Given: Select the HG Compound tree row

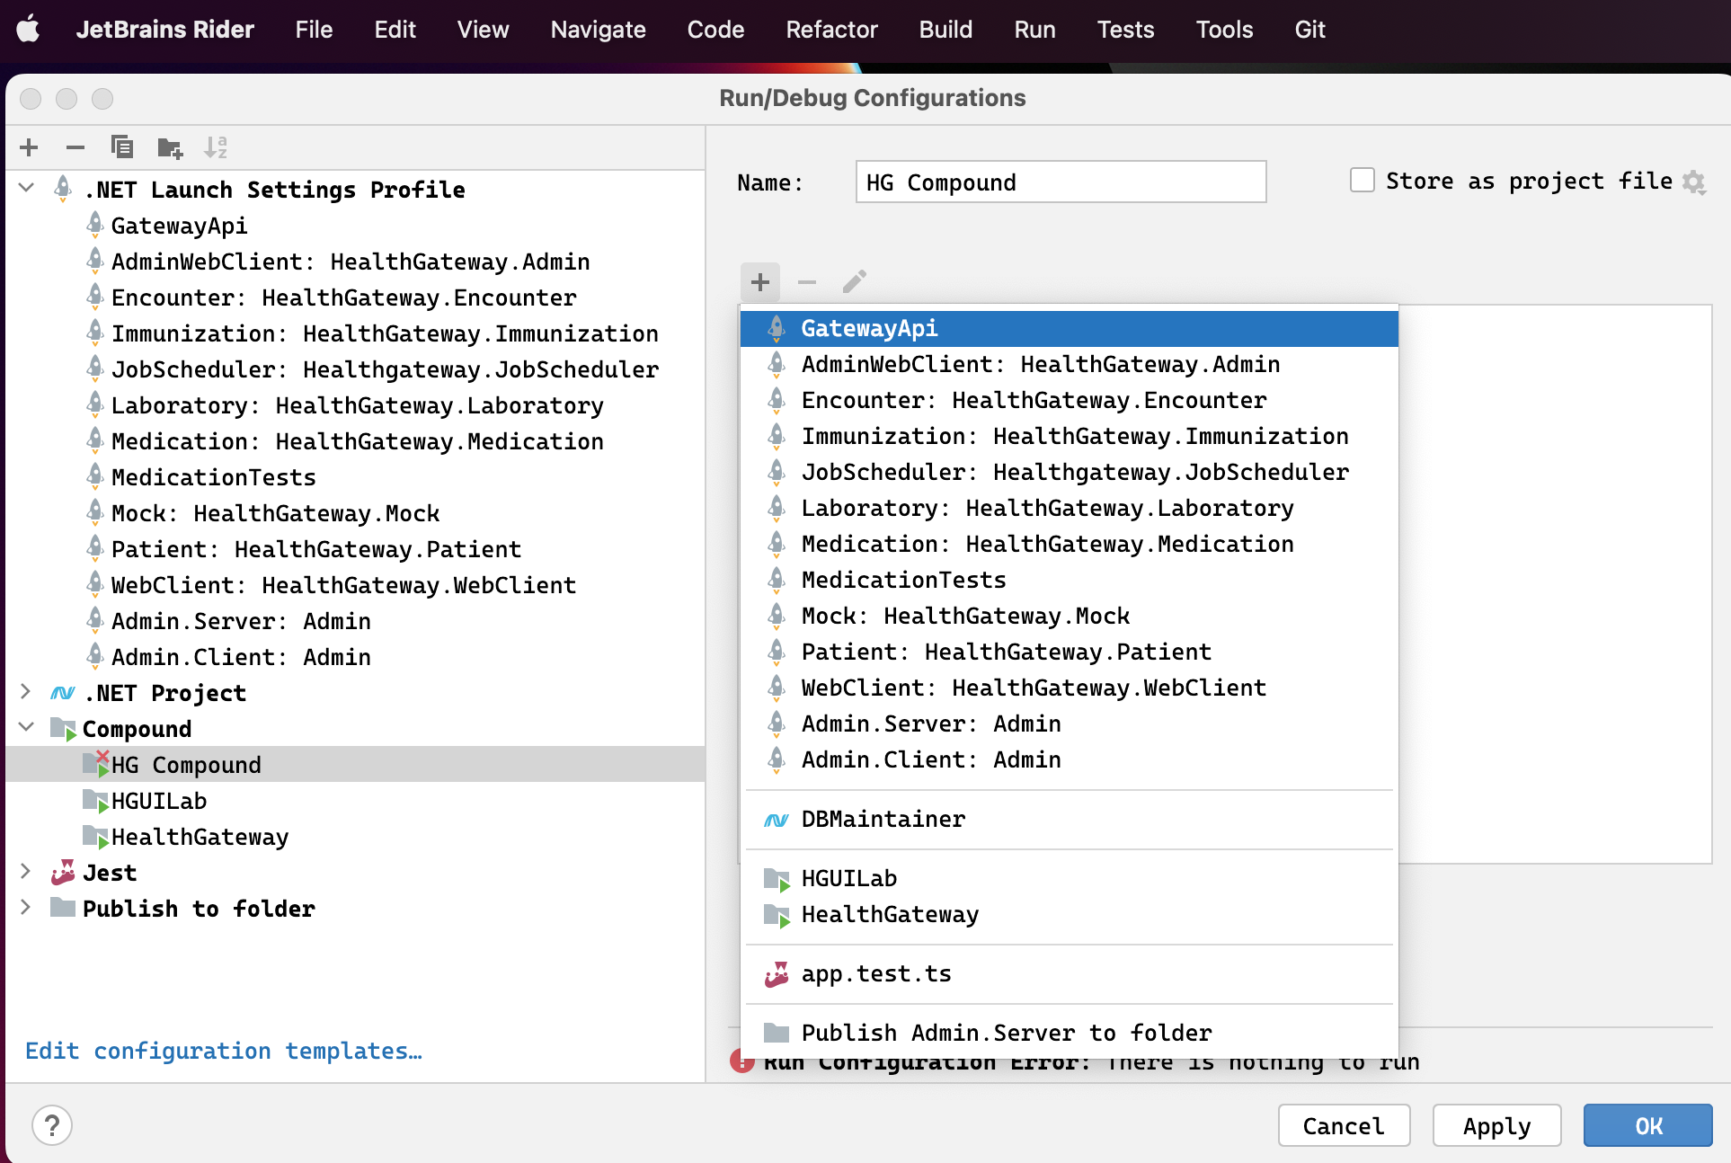Looking at the screenshot, I should [x=356, y=765].
